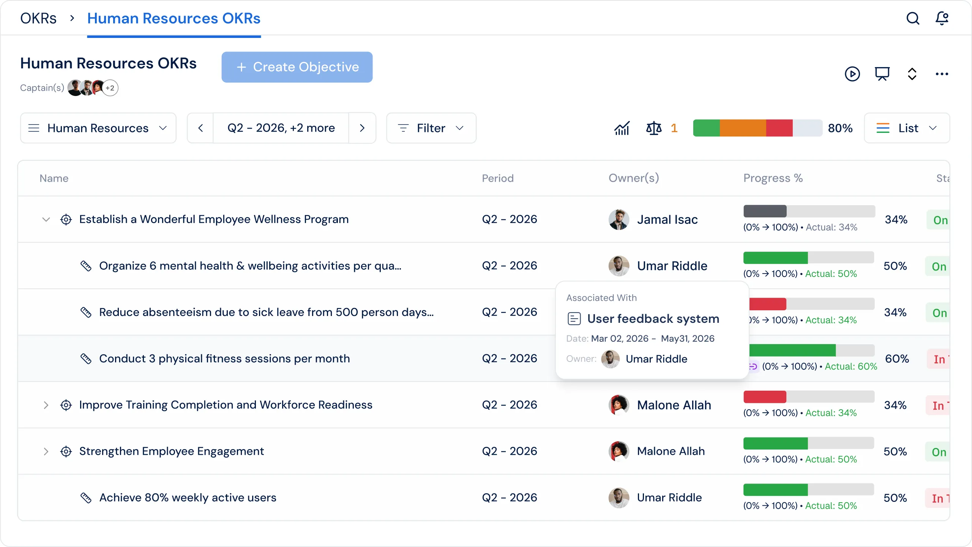Click Umar Riddle's avatar in popup

611,359
